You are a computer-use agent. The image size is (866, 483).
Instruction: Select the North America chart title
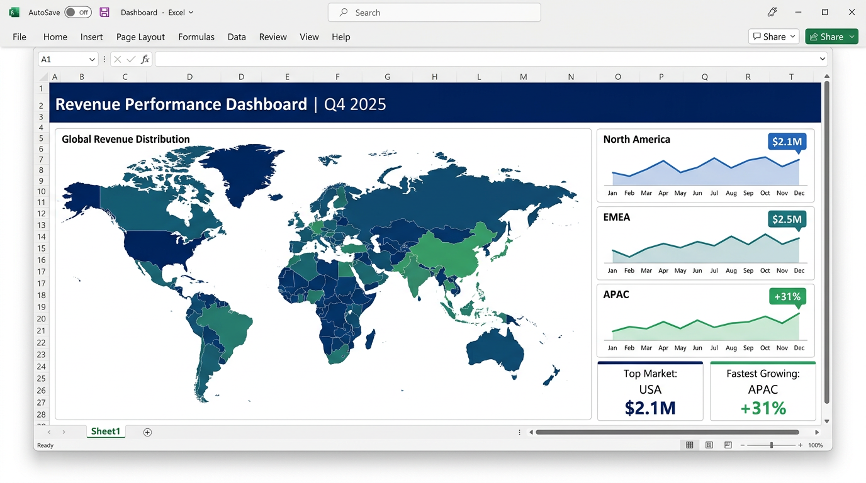pyautogui.click(x=636, y=140)
